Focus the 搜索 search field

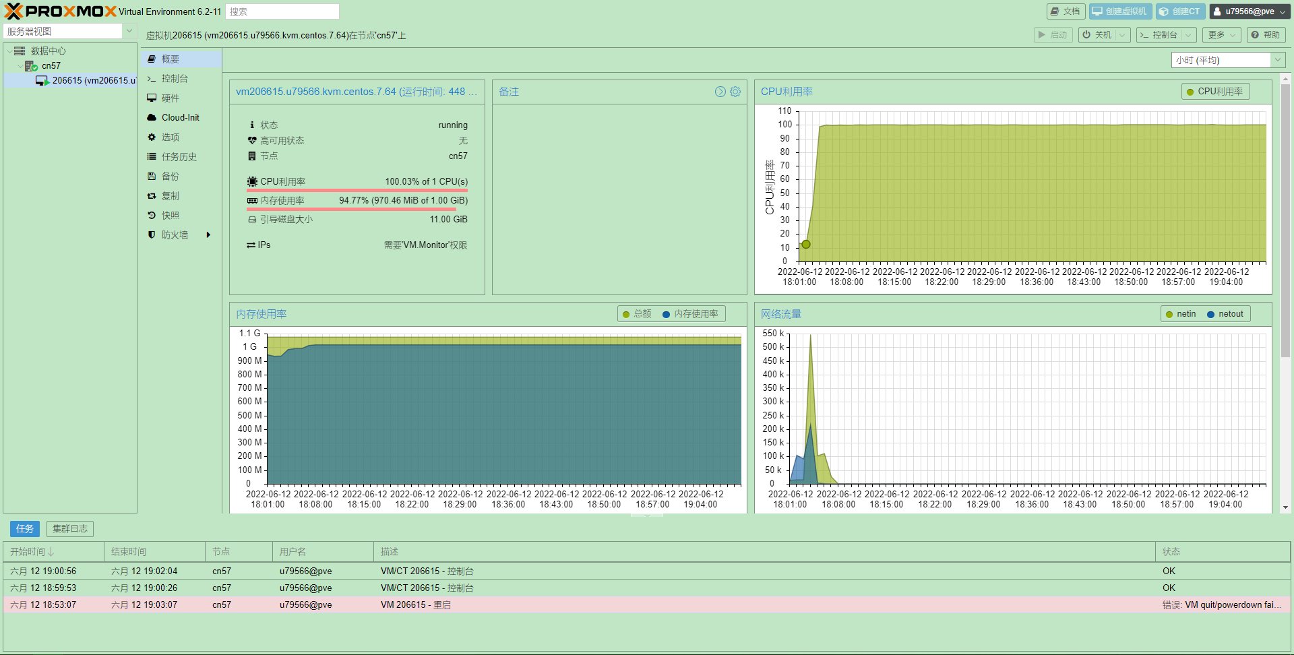(282, 11)
